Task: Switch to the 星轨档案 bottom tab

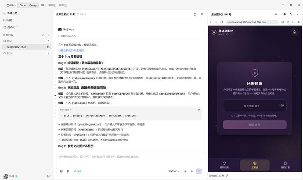Action: 224,165
